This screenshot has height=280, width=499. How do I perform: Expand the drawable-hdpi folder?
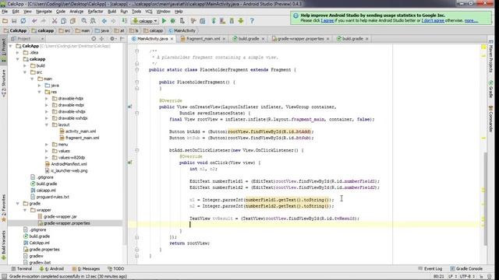[47, 99]
